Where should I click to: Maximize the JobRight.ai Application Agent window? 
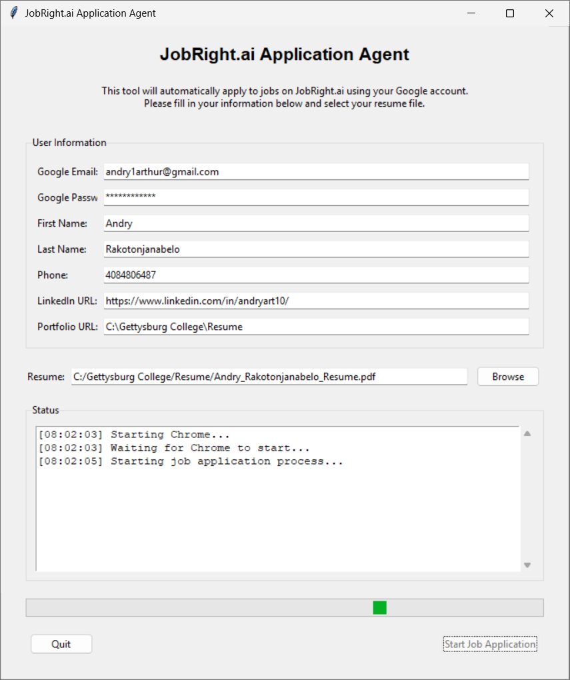click(x=510, y=13)
